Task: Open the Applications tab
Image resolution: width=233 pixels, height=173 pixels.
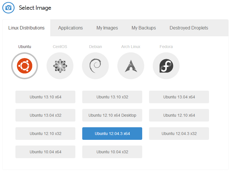Action: [71, 28]
